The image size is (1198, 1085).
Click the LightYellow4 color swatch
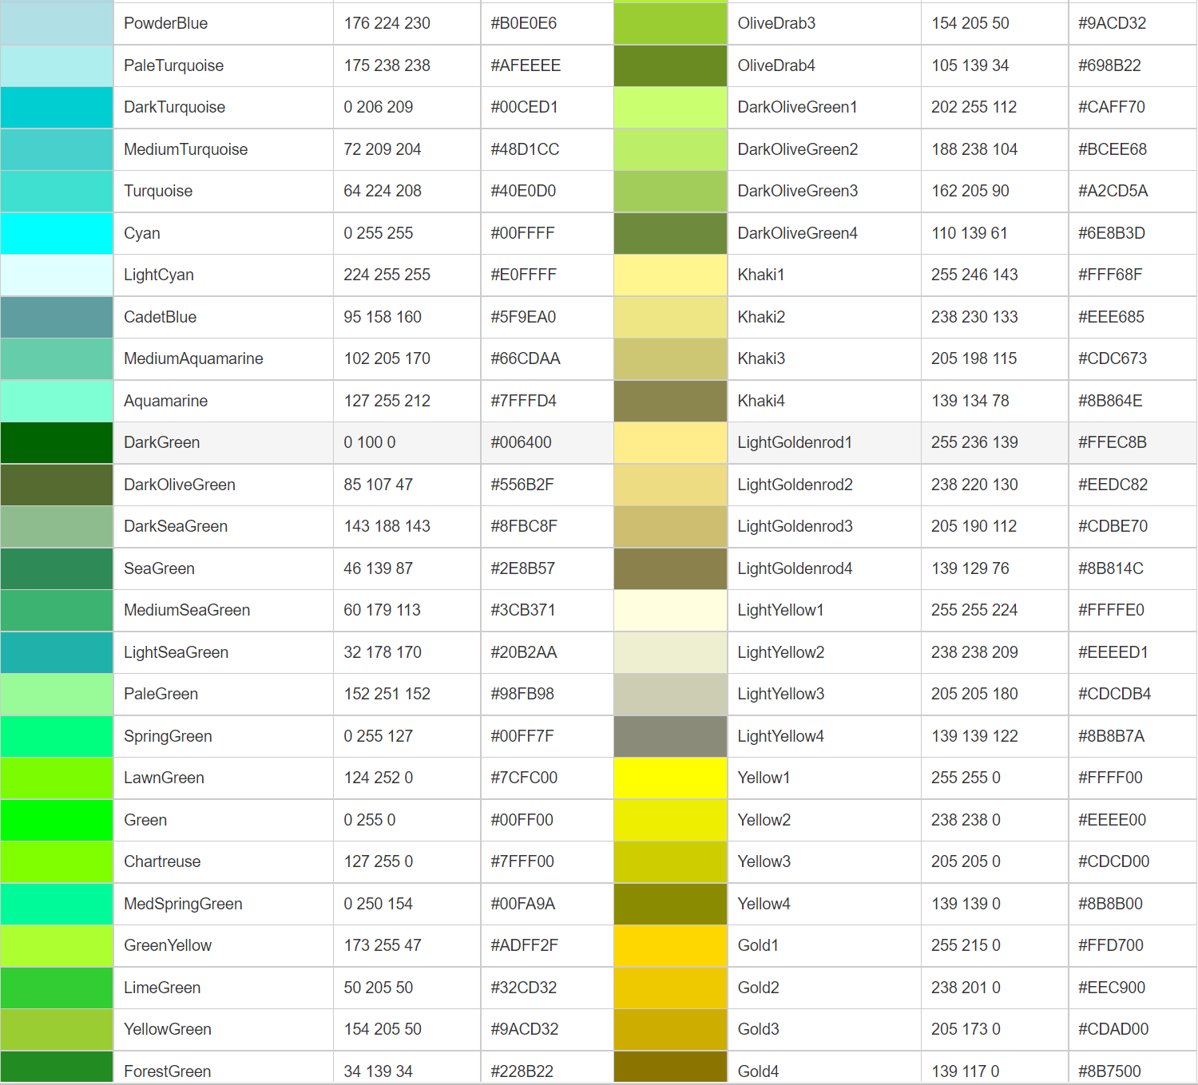[669, 735]
